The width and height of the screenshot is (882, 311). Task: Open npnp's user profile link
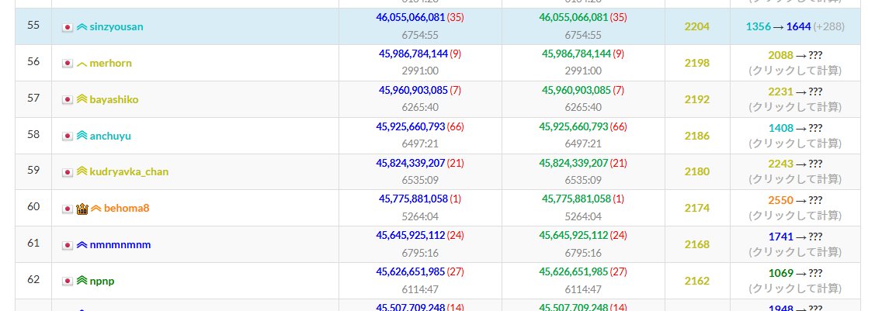point(102,281)
